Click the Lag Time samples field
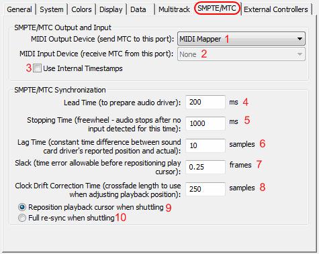319x254 pixels. (206, 145)
